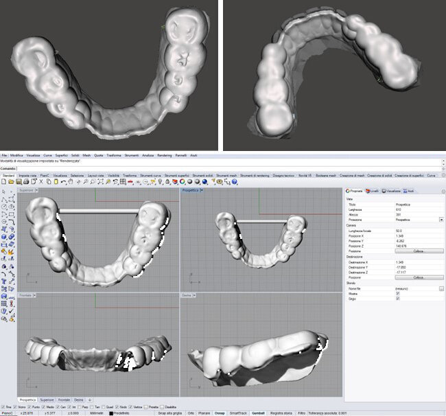Click black layer color swatch beside Predefinito
Screen dimensions: 446x416
tap(111, 413)
